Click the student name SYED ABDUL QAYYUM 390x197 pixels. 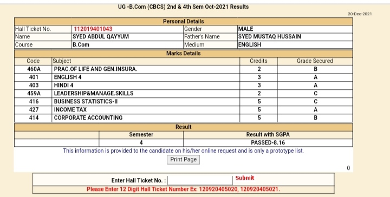click(101, 36)
